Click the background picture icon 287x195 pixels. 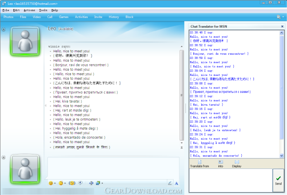(98, 183)
